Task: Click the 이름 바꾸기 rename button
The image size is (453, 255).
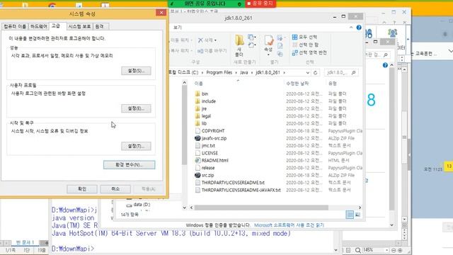Action: 212,51
